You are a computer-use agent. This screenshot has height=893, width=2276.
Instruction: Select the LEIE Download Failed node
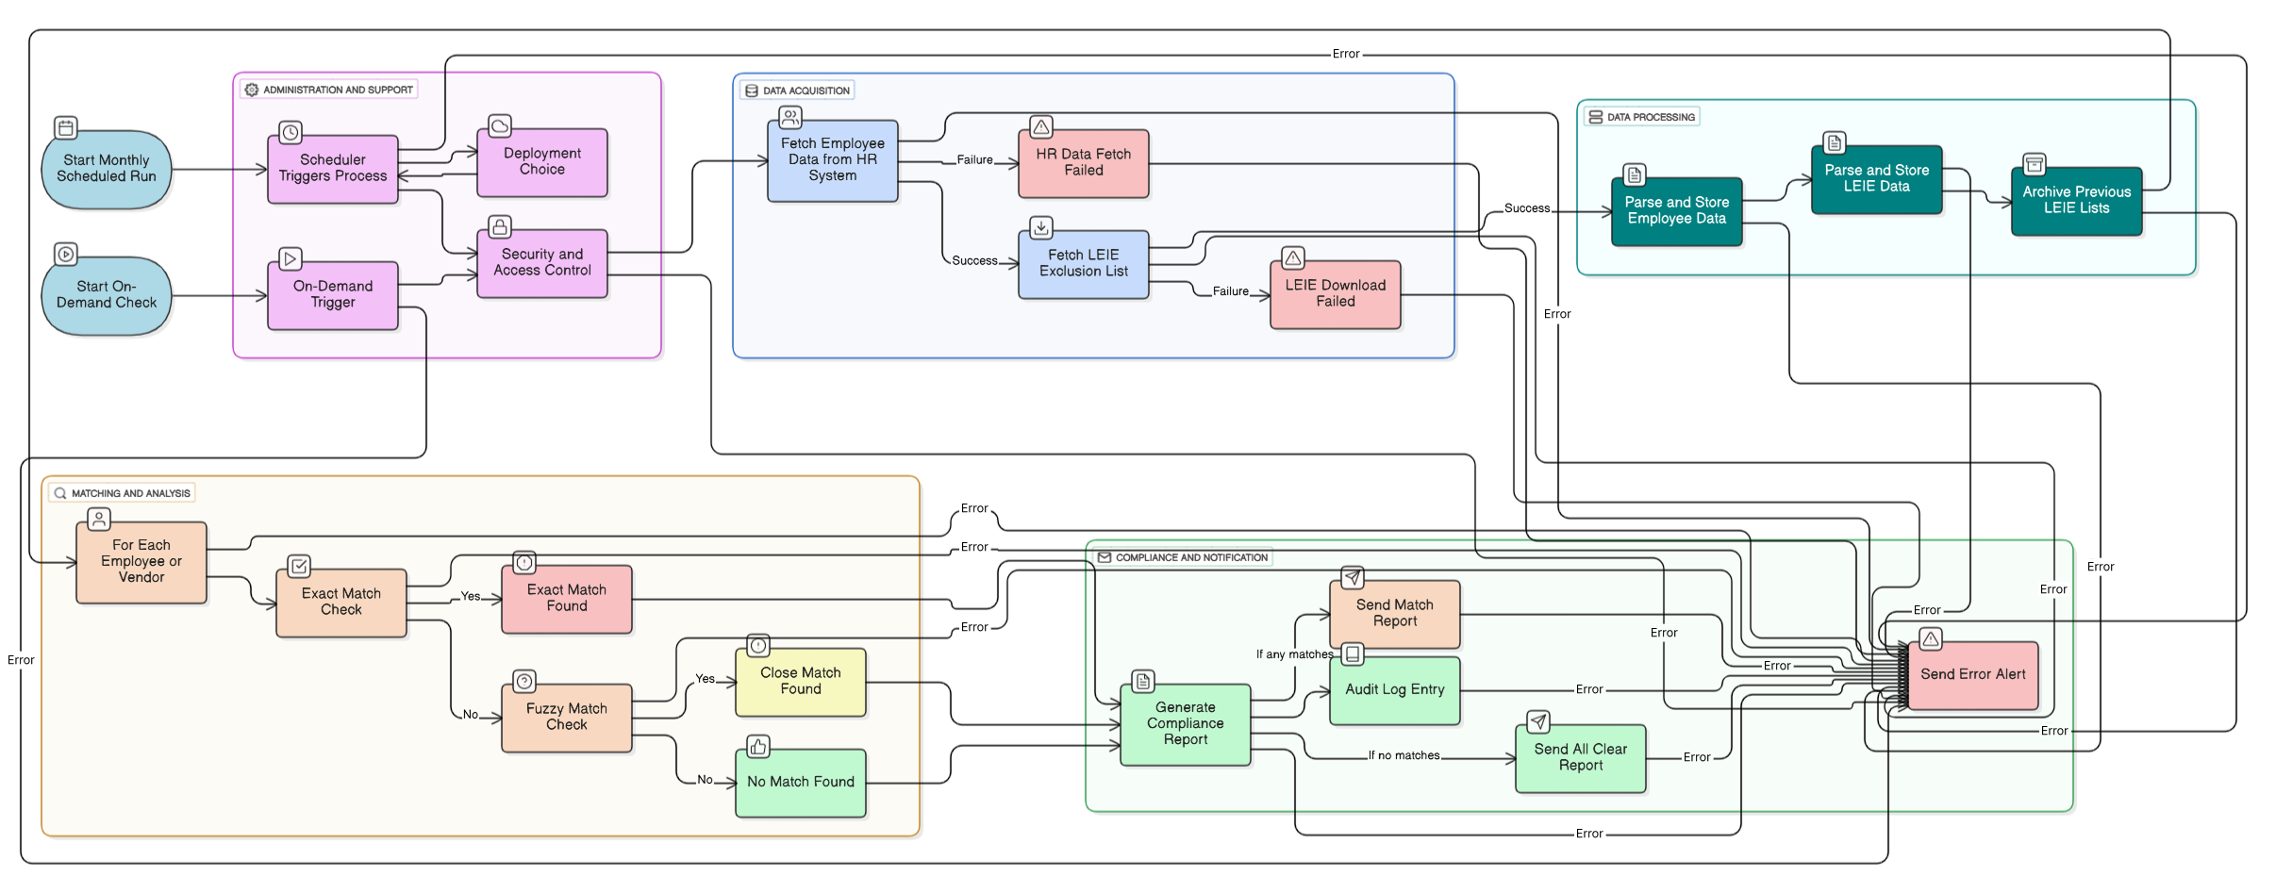click(1335, 293)
